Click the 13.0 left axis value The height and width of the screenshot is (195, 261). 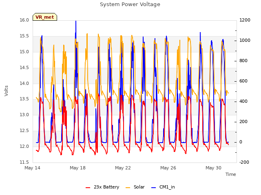[x=24, y=115]
